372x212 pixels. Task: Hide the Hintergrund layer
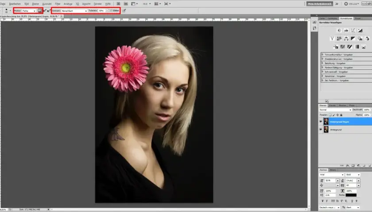321,129
